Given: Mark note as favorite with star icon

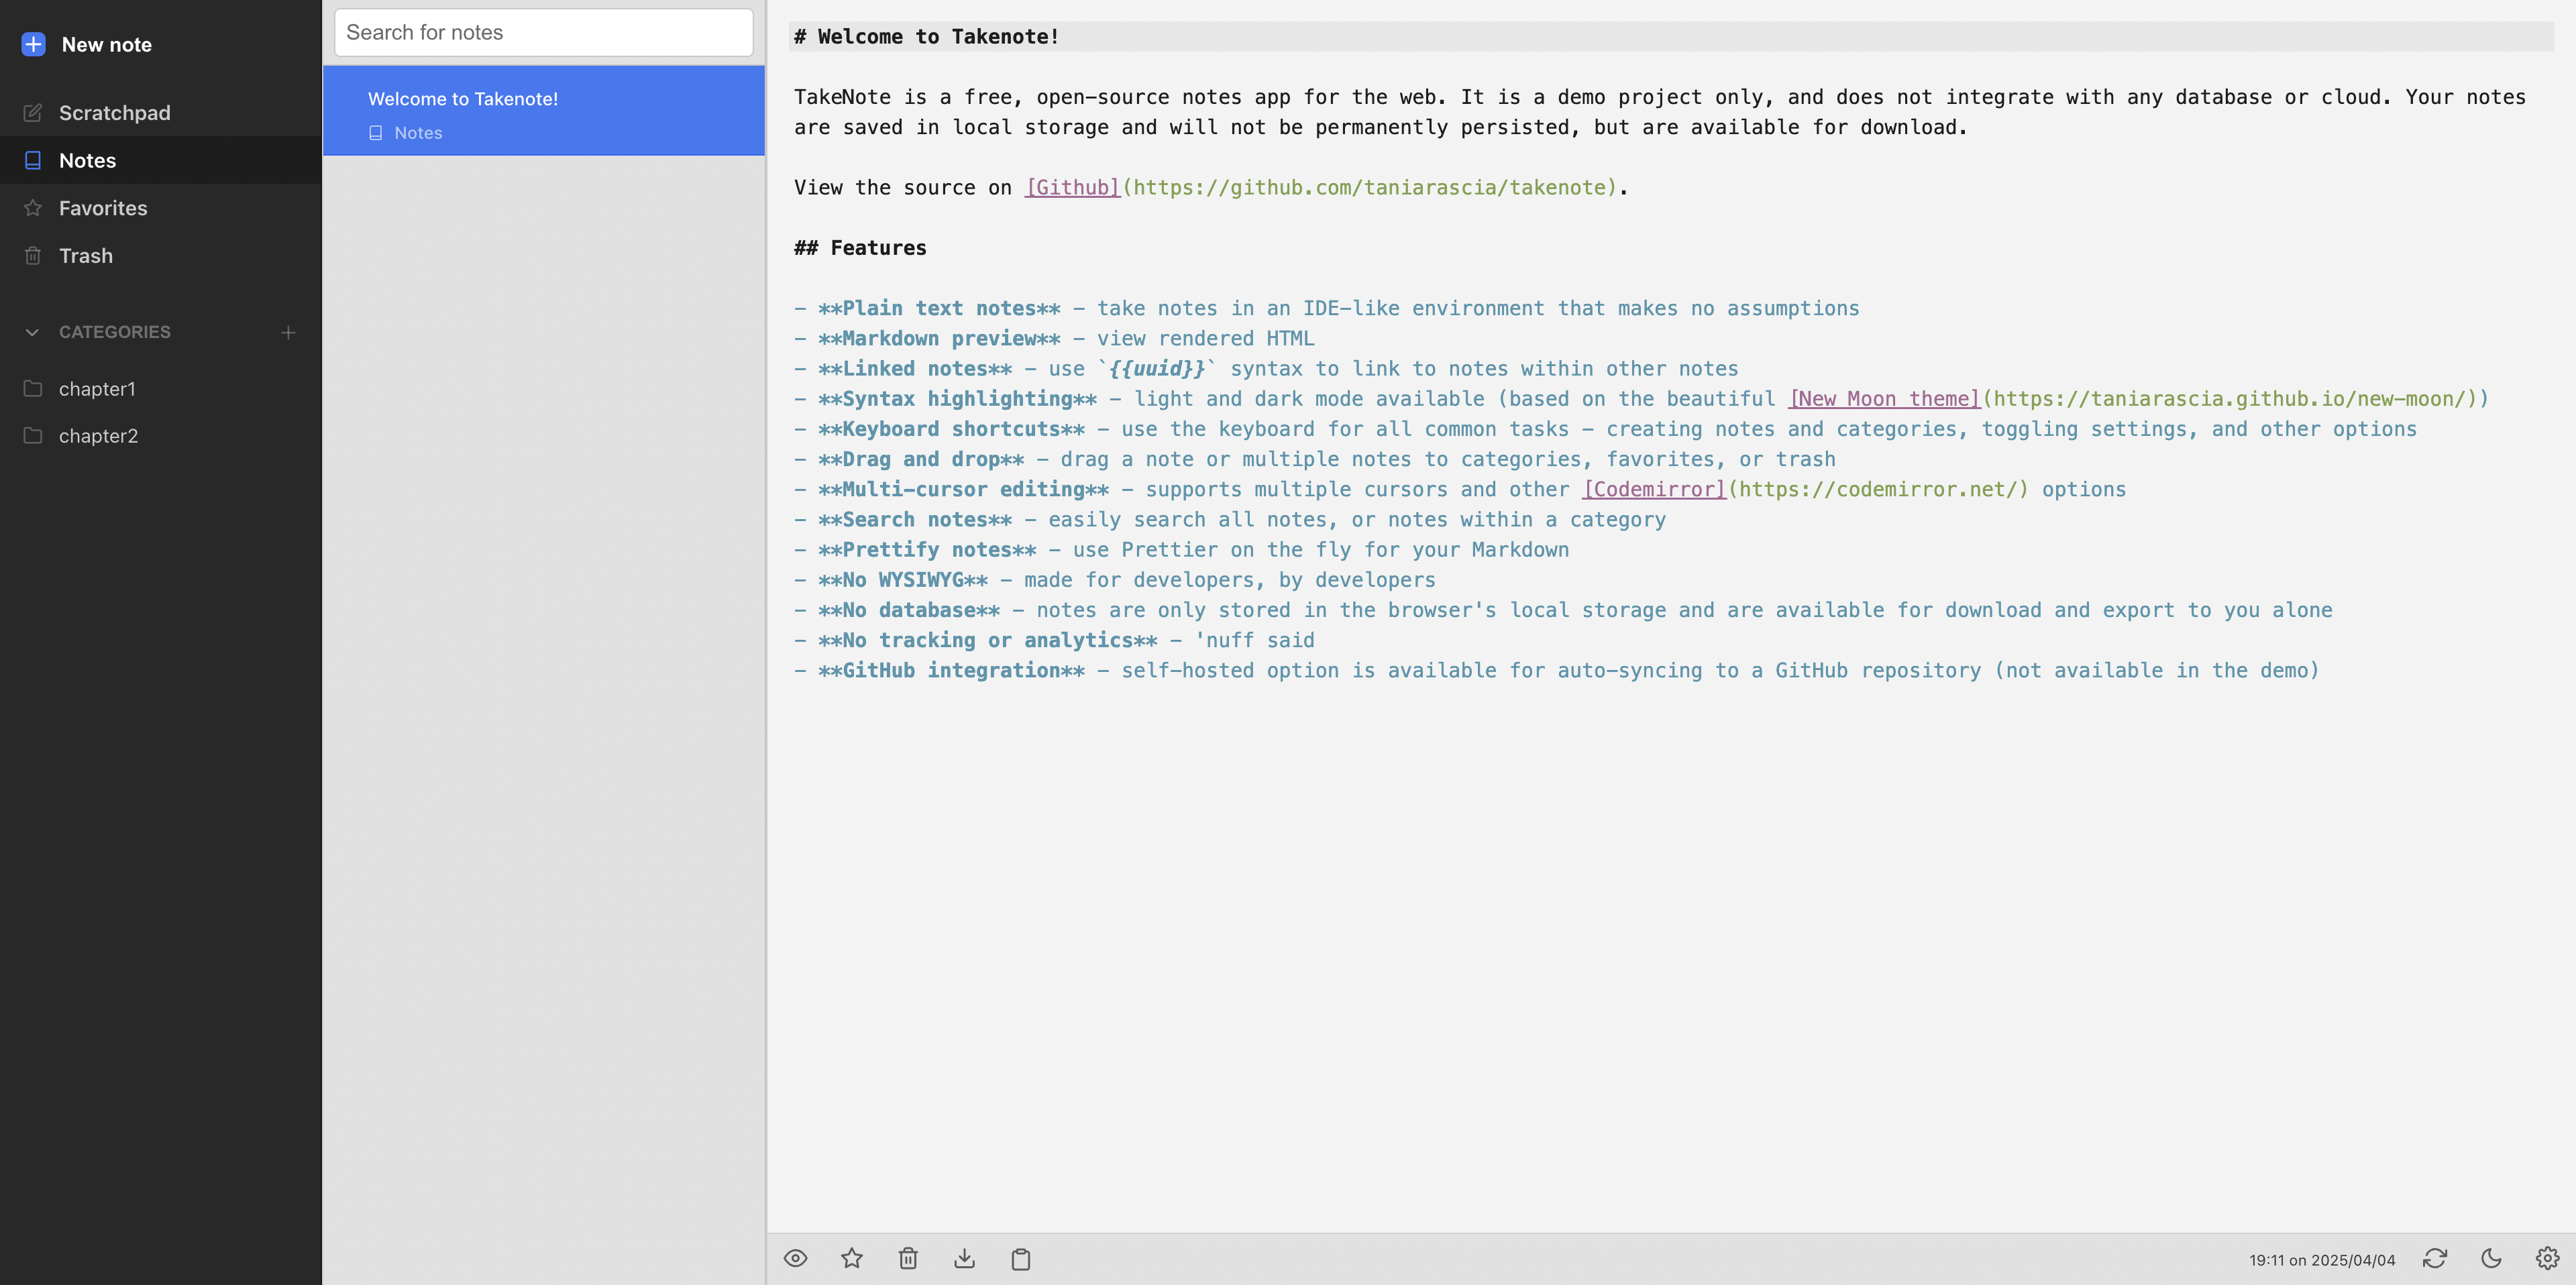Looking at the screenshot, I should pos(851,1258).
